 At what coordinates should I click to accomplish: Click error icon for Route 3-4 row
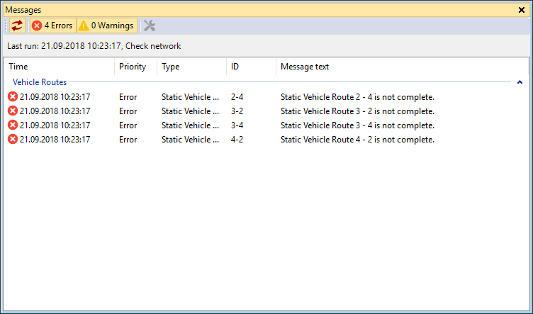coord(13,125)
